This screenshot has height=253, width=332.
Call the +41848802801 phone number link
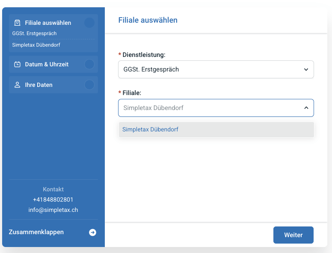click(x=53, y=199)
